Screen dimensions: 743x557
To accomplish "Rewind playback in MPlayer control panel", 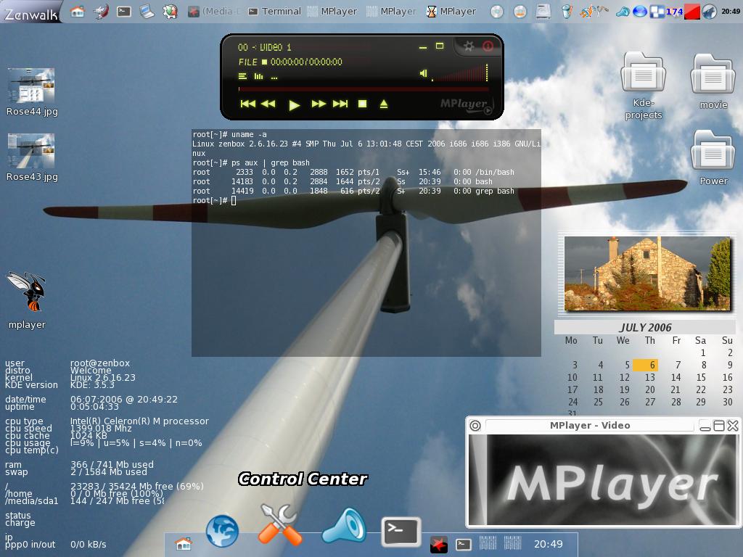I will click(268, 104).
